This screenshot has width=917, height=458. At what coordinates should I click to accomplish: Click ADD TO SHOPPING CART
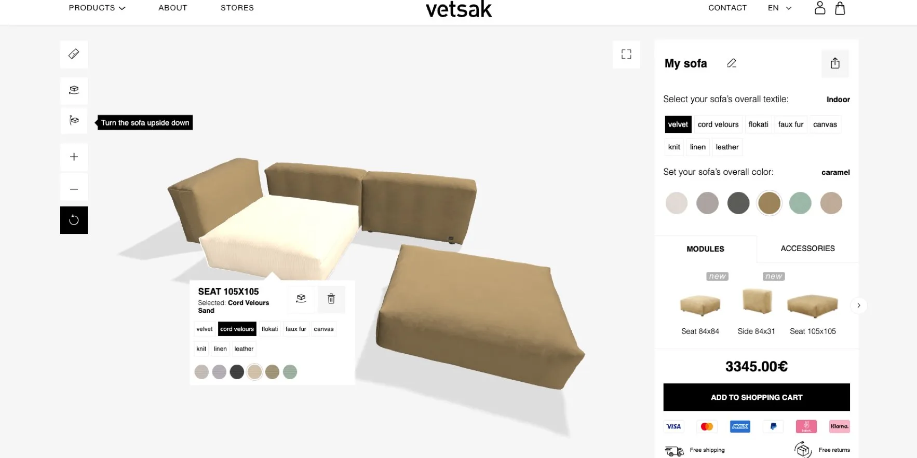(x=757, y=397)
